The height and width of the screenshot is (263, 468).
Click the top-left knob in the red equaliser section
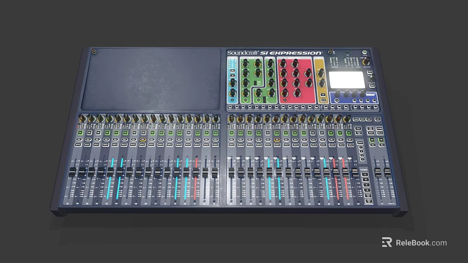point(283,63)
